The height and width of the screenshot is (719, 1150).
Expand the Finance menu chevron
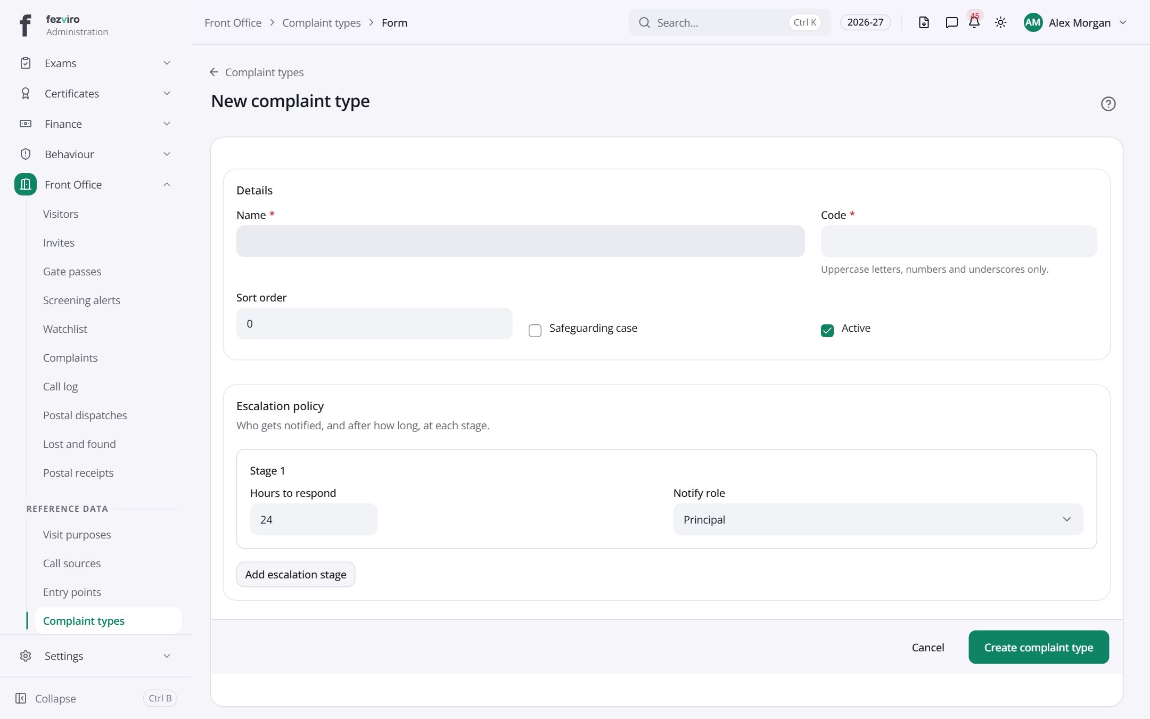coord(167,124)
